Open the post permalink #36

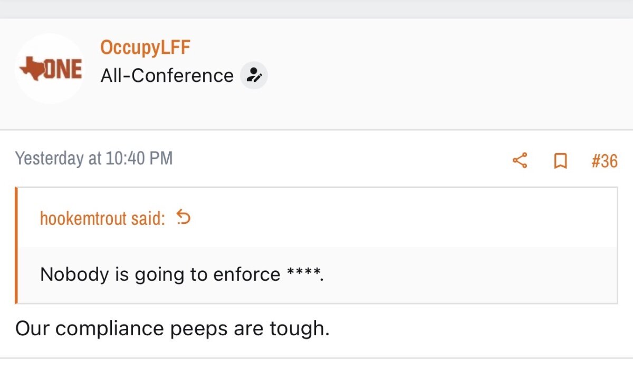pos(604,161)
